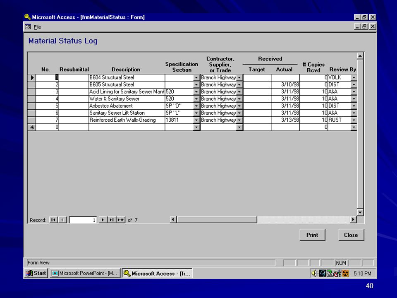Click Resubmittal field for B605 Structural Steel row

[74, 84]
